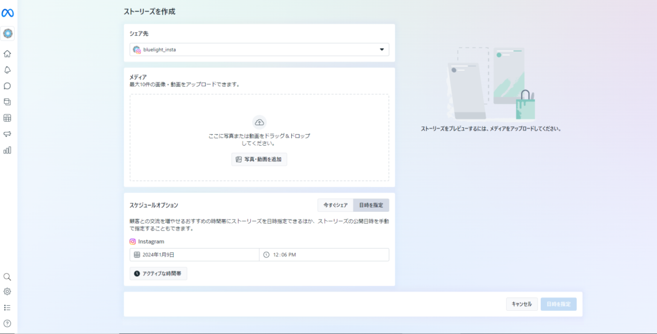The image size is (657, 334).
Task: Open the all tools list icon
Action: click(x=8, y=308)
